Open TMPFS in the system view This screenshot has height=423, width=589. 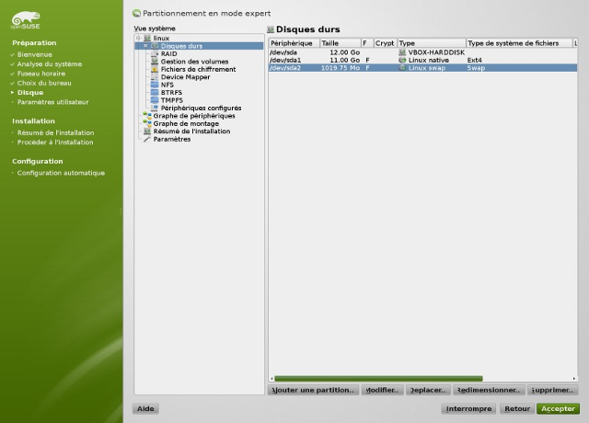(171, 100)
